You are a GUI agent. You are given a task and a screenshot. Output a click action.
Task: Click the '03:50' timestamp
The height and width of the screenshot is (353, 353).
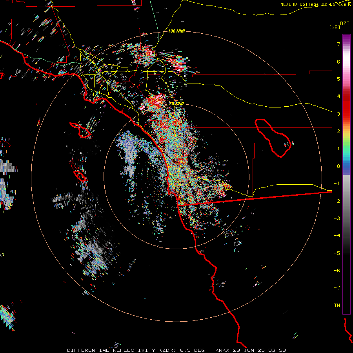point(278,350)
